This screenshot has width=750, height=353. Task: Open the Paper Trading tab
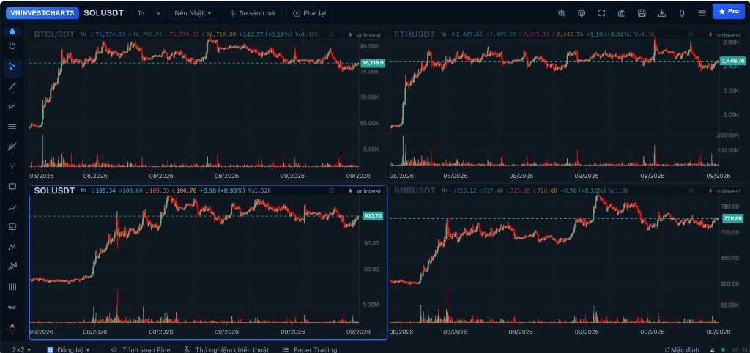tap(310, 349)
